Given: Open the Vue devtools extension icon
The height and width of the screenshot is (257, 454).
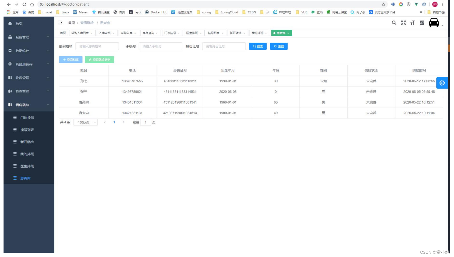Looking at the screenshot, I should coord(416,4).
